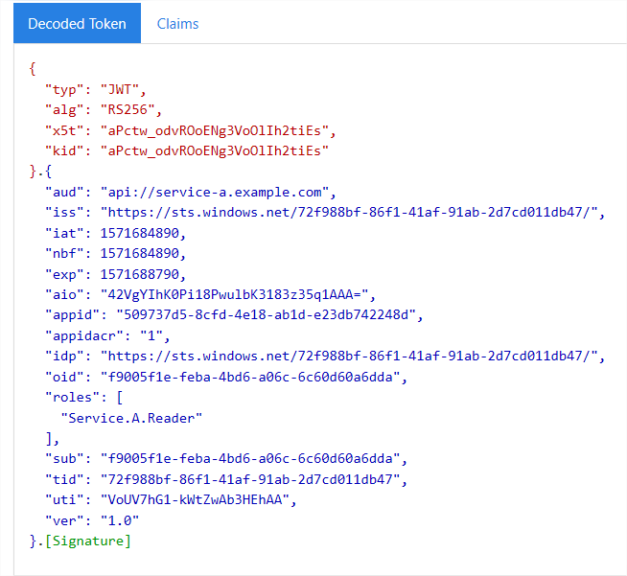Switch to the Claims tab
Screen dimensions: 627x576
click(x=177, y=24)
